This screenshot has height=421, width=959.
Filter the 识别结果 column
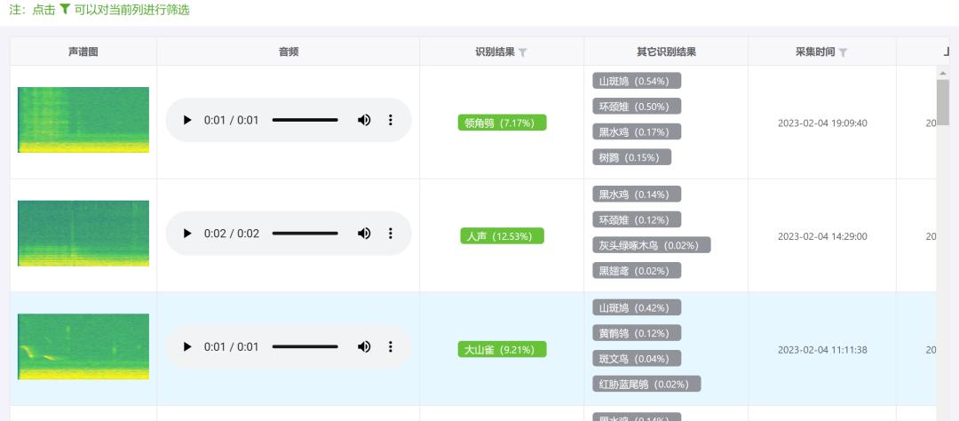click(523, 52)
